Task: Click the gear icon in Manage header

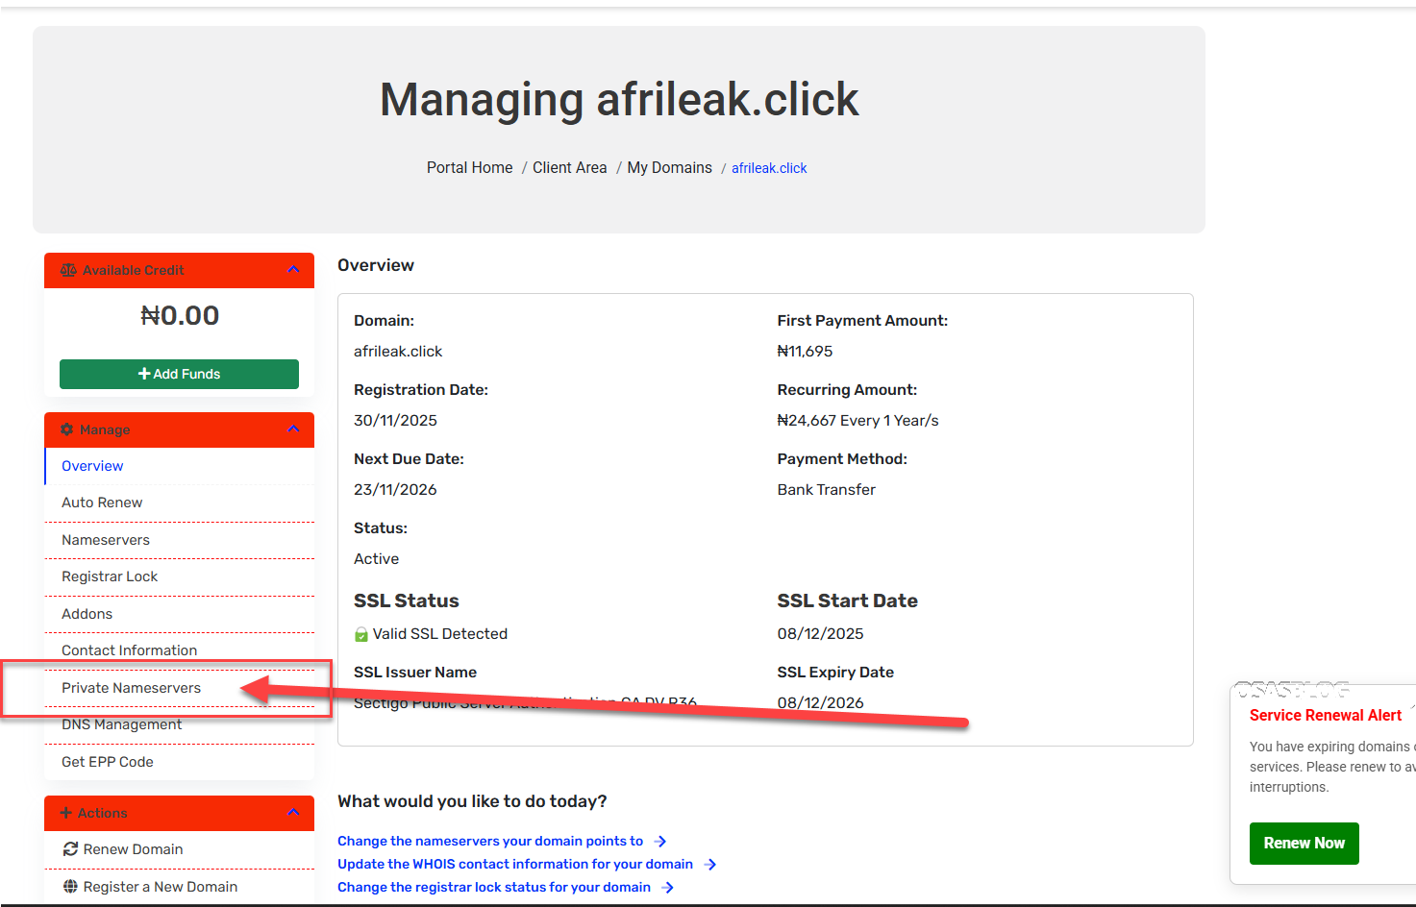Action: coord(67,429)
